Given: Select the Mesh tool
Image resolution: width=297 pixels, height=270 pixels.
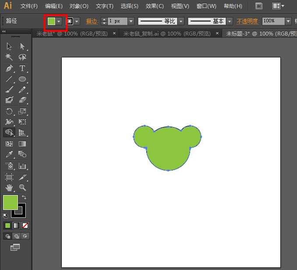Looking at the screenshot, I should click(x=9, y=144).
